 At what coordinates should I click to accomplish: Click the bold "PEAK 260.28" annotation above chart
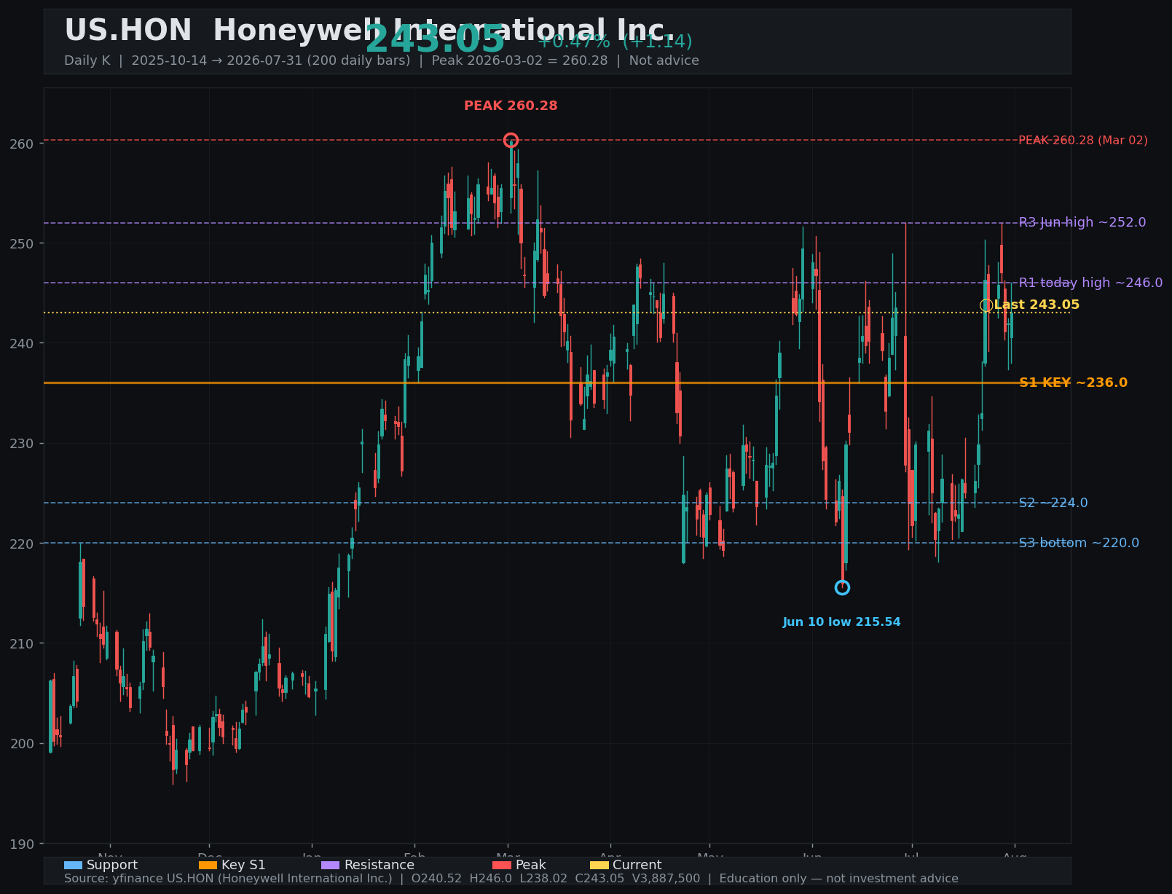click(x=511, y=106)
